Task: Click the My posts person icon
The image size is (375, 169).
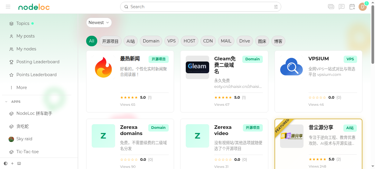Action: coord(11,36)
